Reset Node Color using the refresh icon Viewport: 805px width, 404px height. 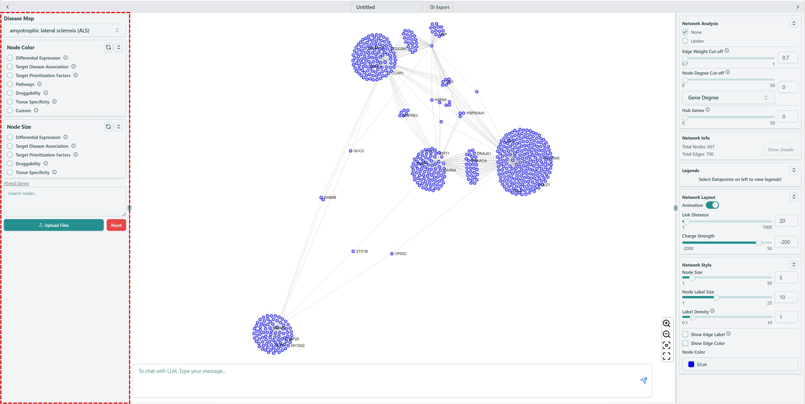(x=108, y=47)
